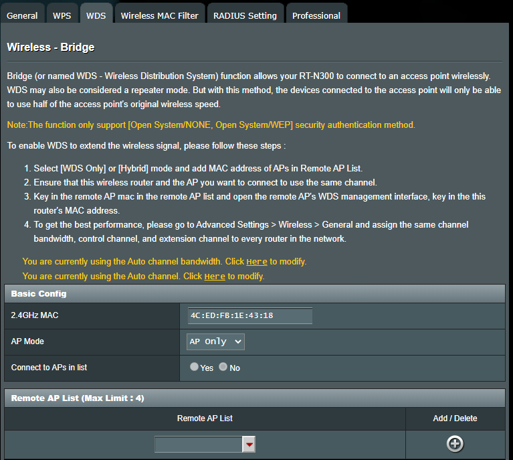The height and width of the screenshot is (460, 513).
Task: Click the Remote AP List input box
Action: [199, 445]
